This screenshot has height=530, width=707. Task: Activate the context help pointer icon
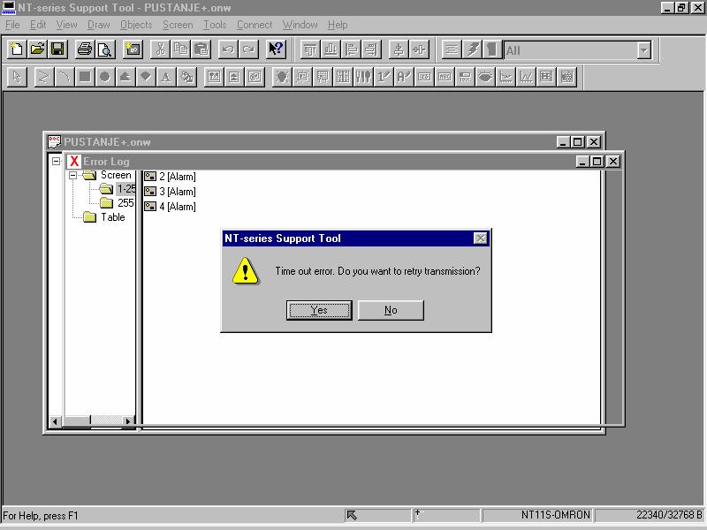tap(276, 49)
